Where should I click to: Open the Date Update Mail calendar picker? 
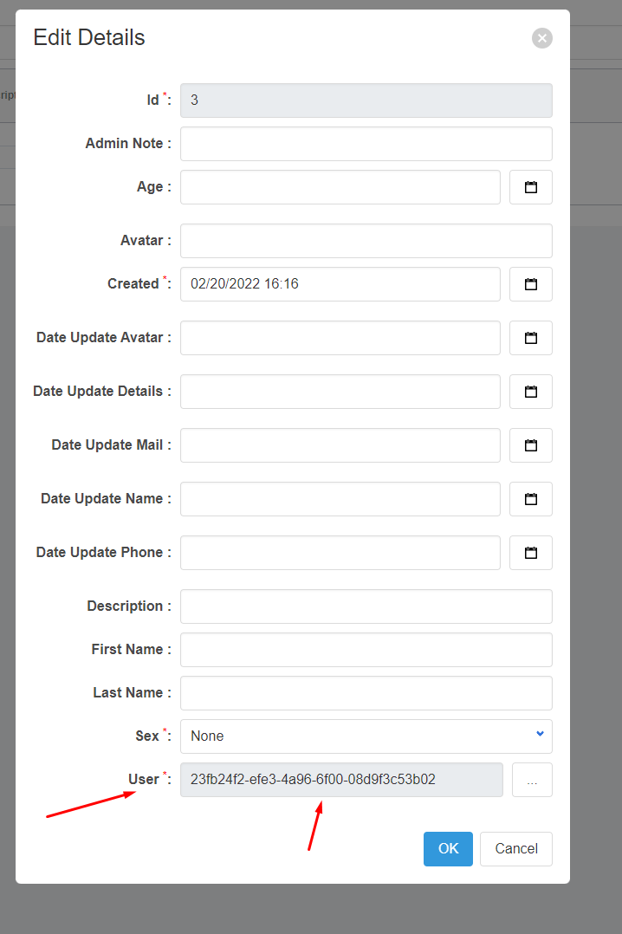coord(531,444)
